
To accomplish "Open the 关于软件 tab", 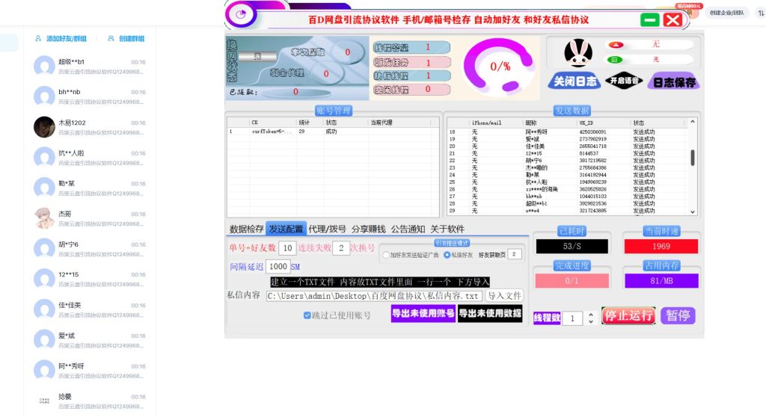I will [x=447, y=229].
